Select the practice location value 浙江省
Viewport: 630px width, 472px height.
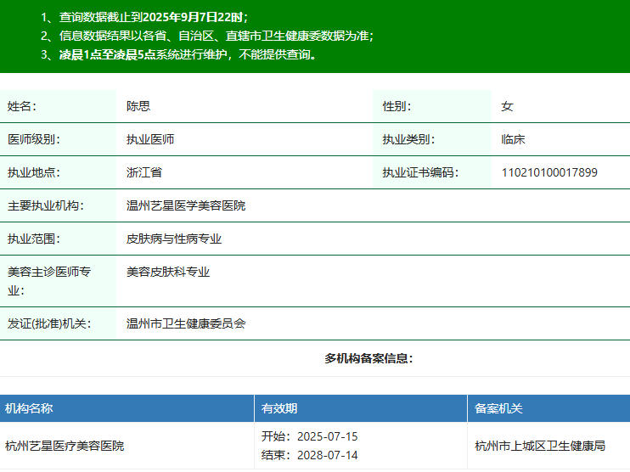(x=144, y=172)
